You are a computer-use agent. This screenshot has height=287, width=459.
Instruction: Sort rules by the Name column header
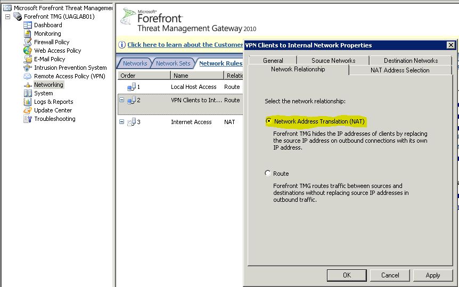pos(198,76)
